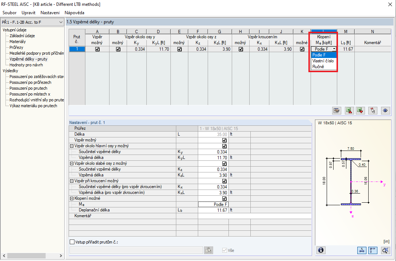This screenshot has width=396, height=261.
Task: Toggle 'Vzpěr okolo hlavní osy y možný' checkbox
Action: tap(224, 146)
